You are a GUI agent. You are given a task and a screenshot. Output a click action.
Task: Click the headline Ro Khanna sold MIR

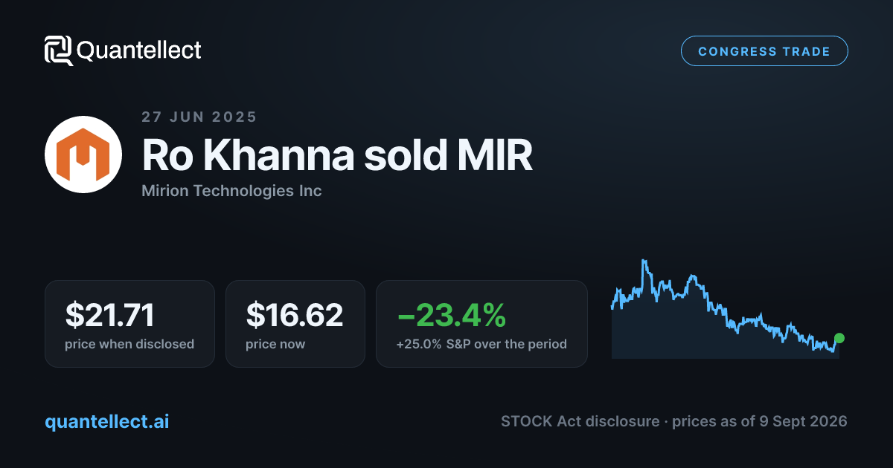coord(337,155)
